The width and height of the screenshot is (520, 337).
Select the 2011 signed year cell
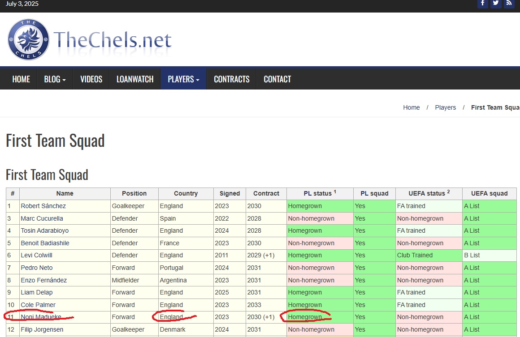[230, 255]
